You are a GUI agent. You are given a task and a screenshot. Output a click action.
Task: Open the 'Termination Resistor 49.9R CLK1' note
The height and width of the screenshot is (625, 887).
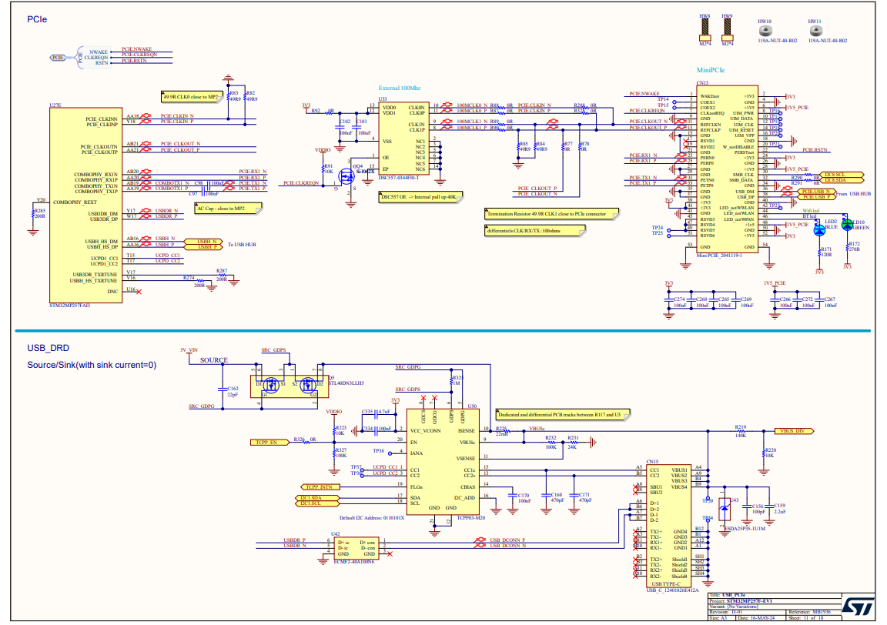tap(551, 215)
